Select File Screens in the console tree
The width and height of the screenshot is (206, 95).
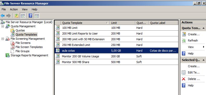(23, 43)
